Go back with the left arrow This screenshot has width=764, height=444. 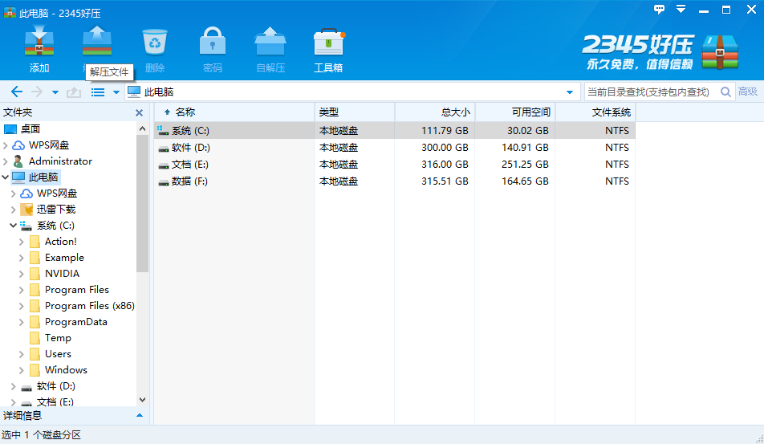tap(17, 92)
